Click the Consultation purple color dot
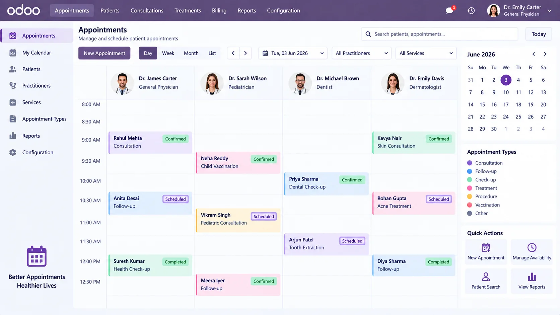Viewport: 560px width, 315px height. pyautogui.click(x=470, y=163)
